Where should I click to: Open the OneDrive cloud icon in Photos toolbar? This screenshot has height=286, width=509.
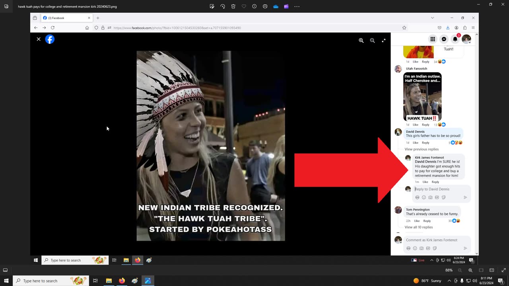(x=276, y=6)
